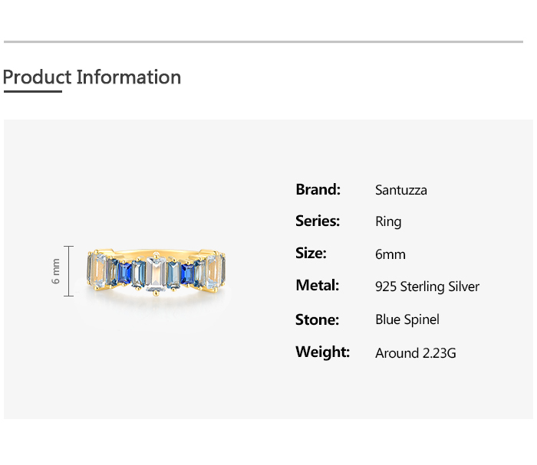Image resolution: width=537 pixels, height=465 pixels.
Task: Select the Metal: label
Action: [x=317, y=286]
